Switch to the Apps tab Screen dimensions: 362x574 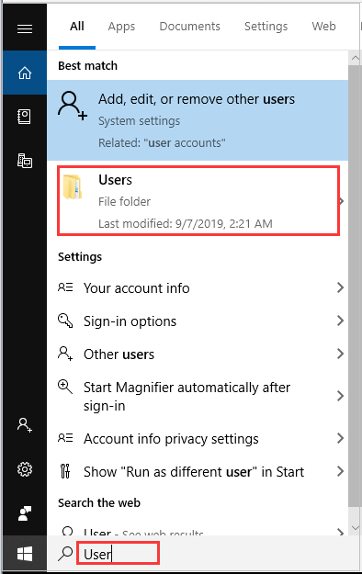[x=121, y=27]
